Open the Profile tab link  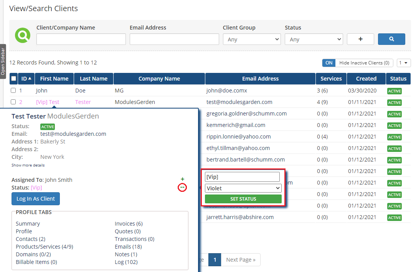(x=24, y=231)
